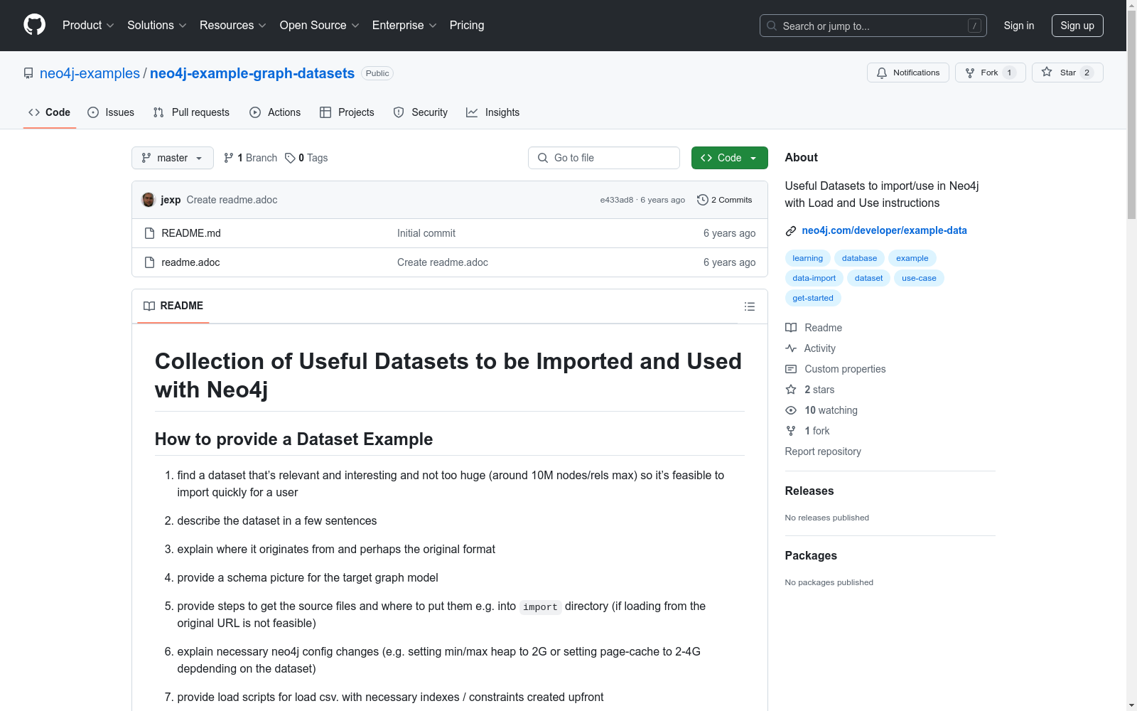
Task: Open the latest commit message Create readme.adoc
Action: click(232, 200)
